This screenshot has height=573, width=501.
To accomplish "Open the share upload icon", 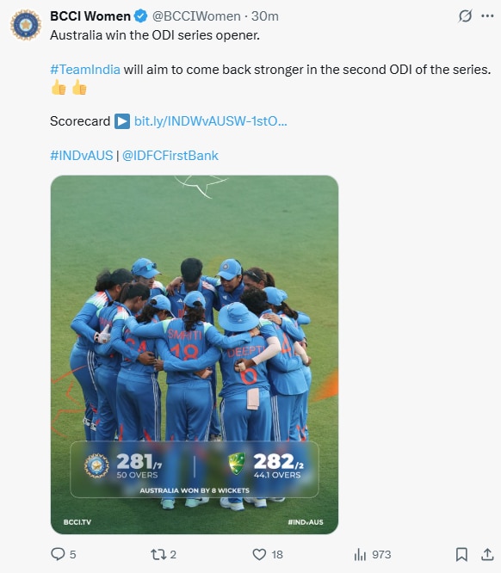I will tap(487, 554).
